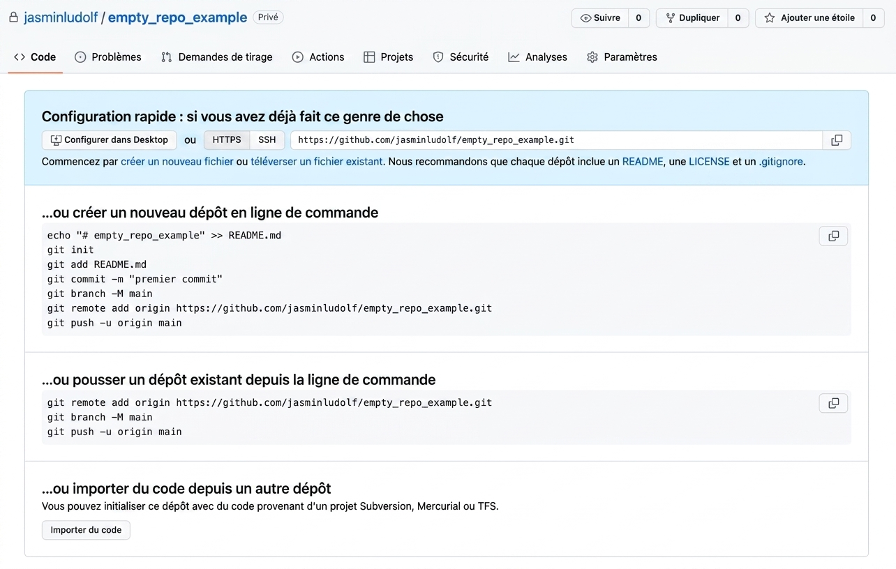896x569 pixels.
Task: Click the watchers count next to Suivre
Action: click(x=639, y=18)
